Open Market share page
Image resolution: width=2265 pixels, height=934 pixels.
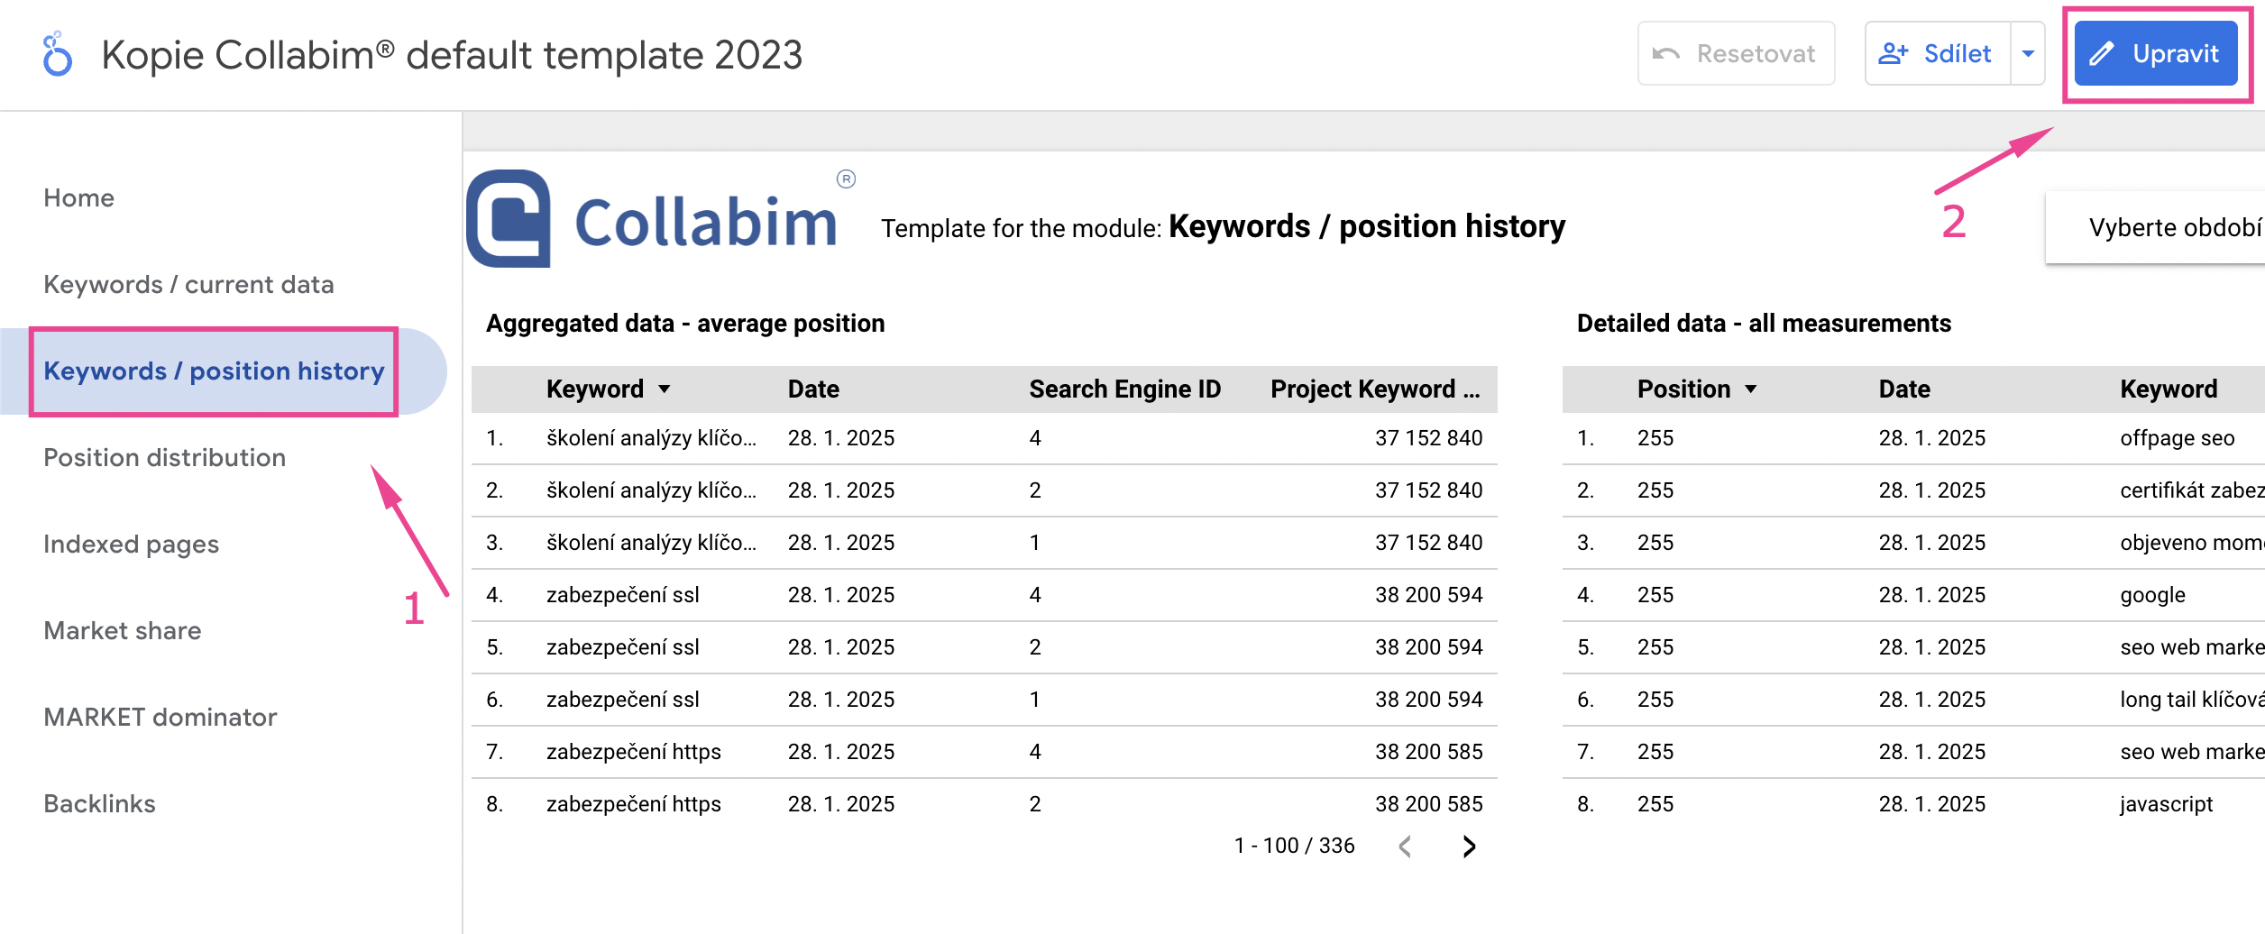(122, 630)
